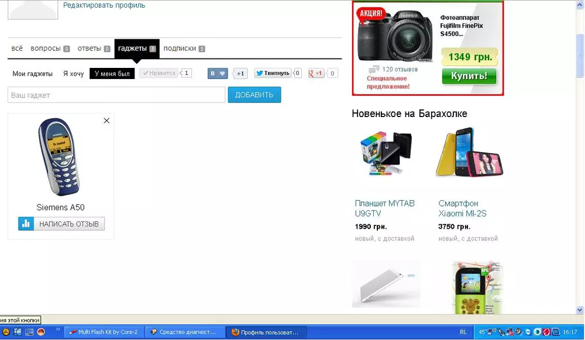585x340 pixels.
Task: Select the Я хочу filter
Action: 74,74
